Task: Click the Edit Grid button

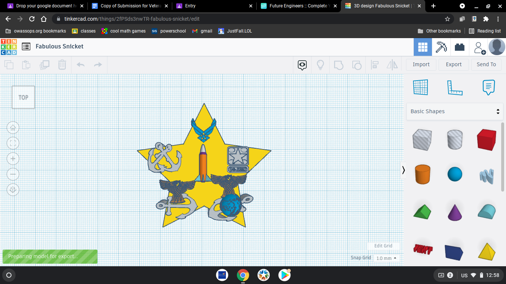Action: pyautogui.click(x=383, y=246)
